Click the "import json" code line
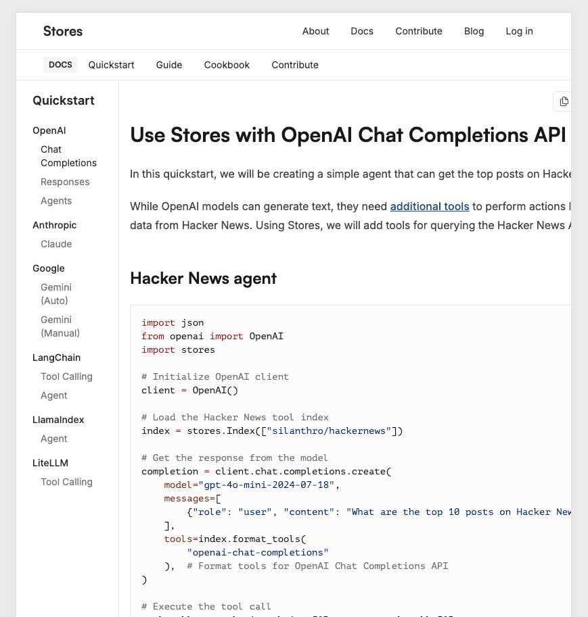The height and width of the screenshot is (617, 588). pyautogui.click(x=173, y=322)
